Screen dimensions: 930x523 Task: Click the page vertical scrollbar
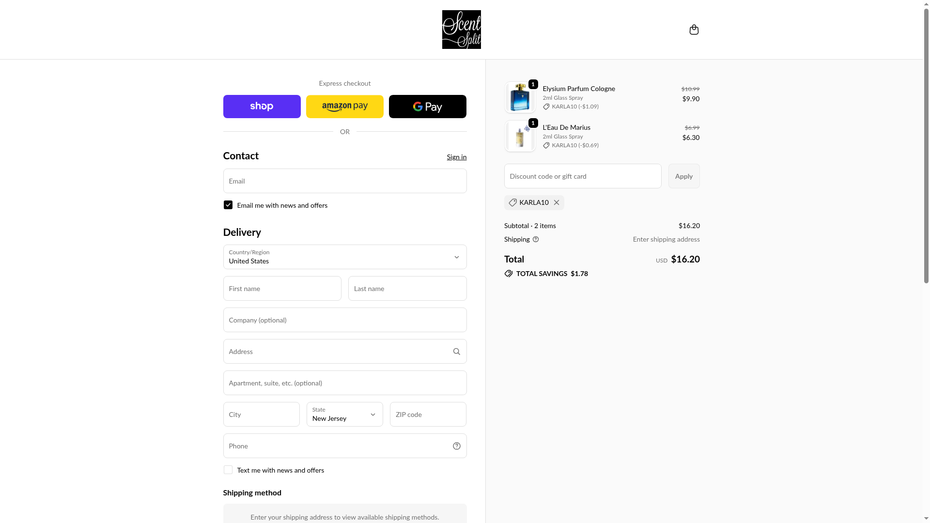tap(926, 145)
